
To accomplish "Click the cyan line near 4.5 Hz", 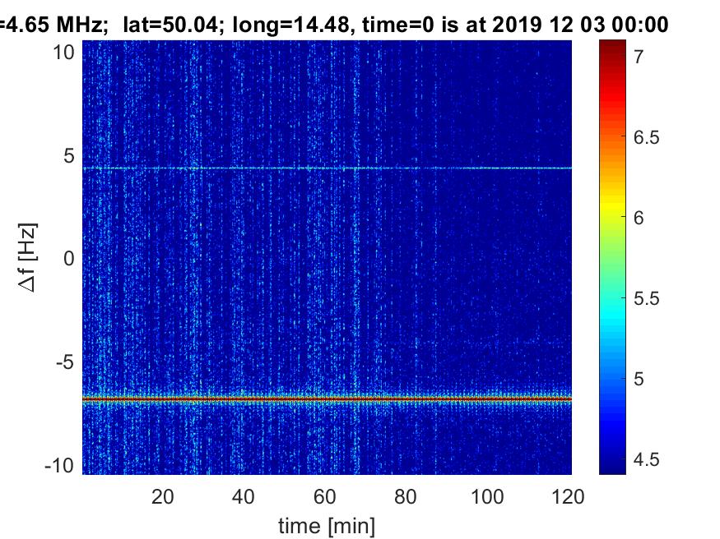I will tap(327, 168).
